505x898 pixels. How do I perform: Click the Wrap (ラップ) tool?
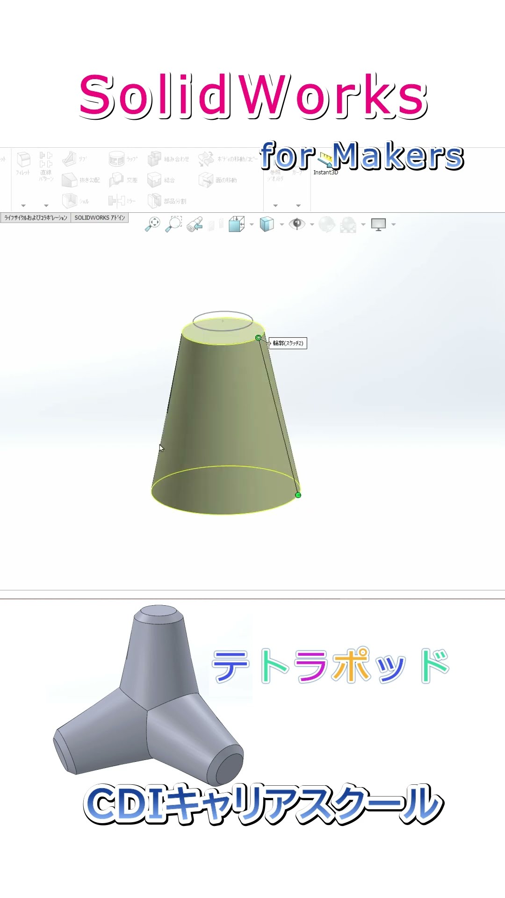123,159
